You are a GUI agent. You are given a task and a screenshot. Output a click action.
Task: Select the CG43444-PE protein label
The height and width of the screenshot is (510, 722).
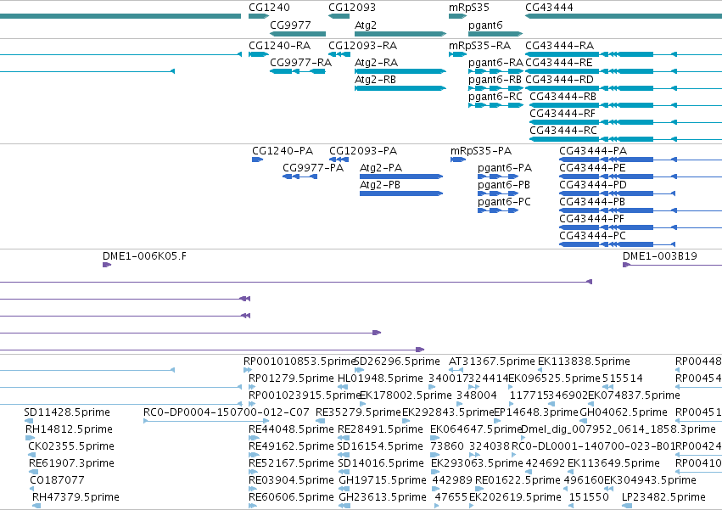(x=592, y=168)
